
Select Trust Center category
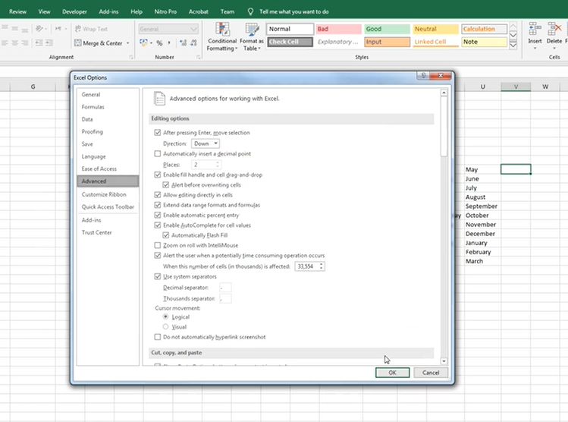coord(97,232)
